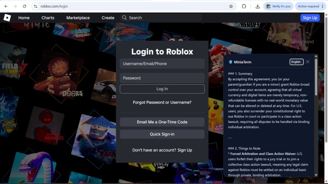Click the Log In button

162,89
